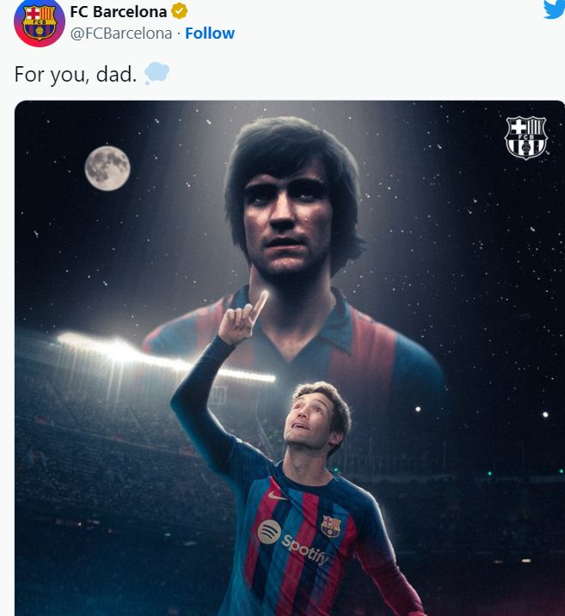Click the Spotify circle logo on jersey
The image size is (565, 616).
tap(269, 532)
